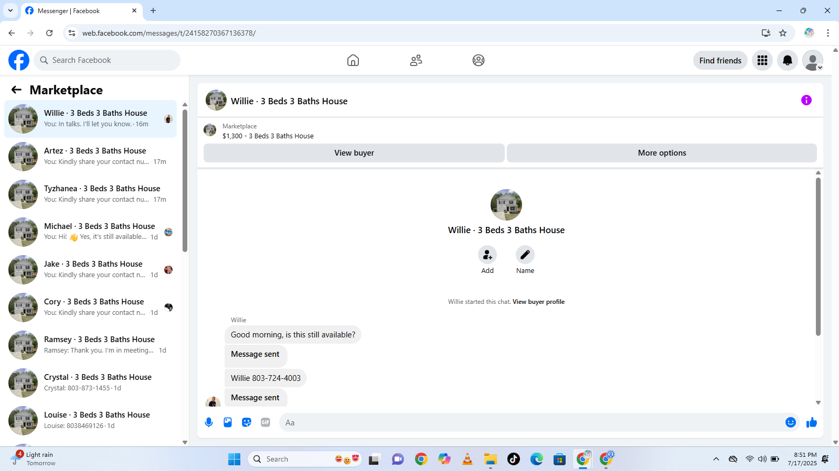The height and width of the screenshot is (471, 839).
Task: Open the account profile menu
Action: (x=813, y=60)
